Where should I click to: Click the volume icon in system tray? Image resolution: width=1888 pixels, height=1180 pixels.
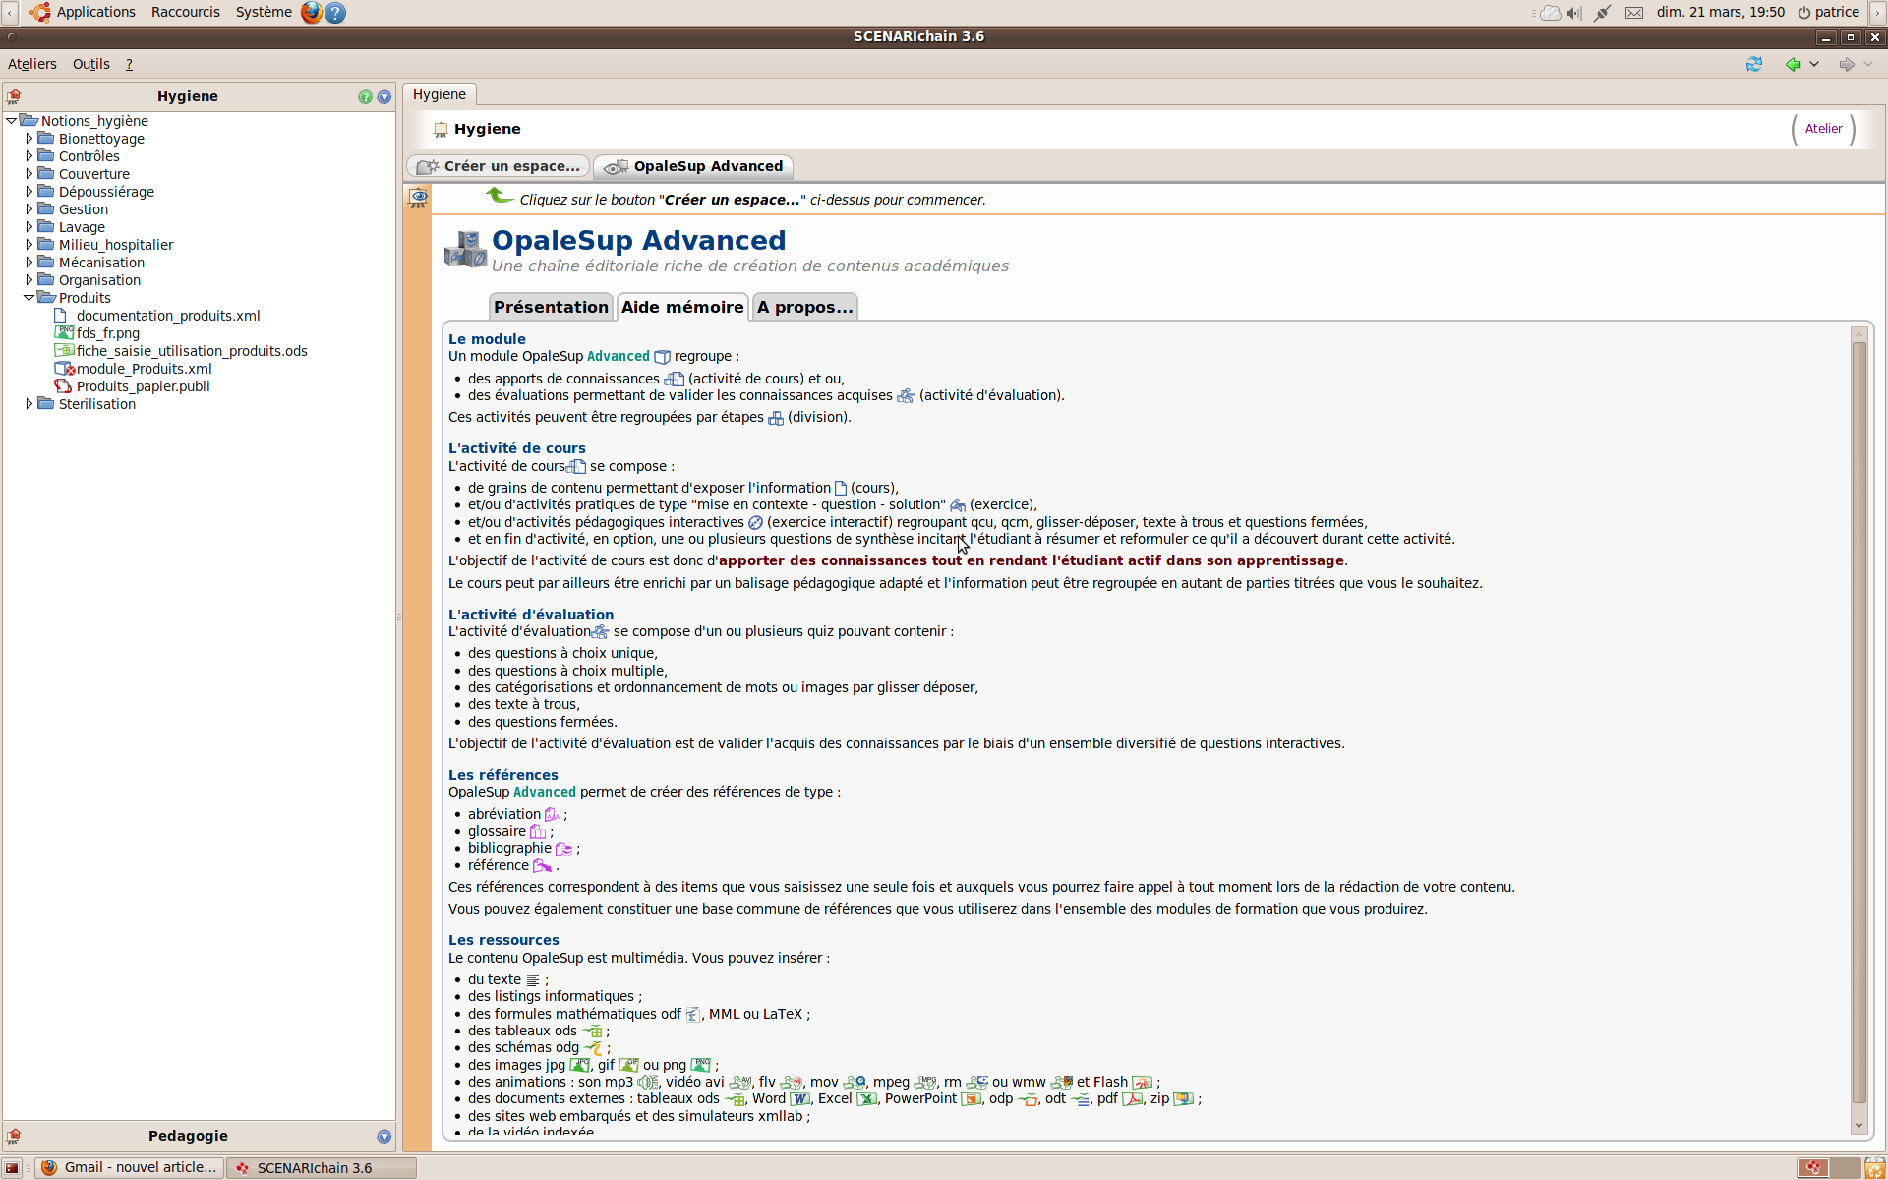(x=1574, y=13)
